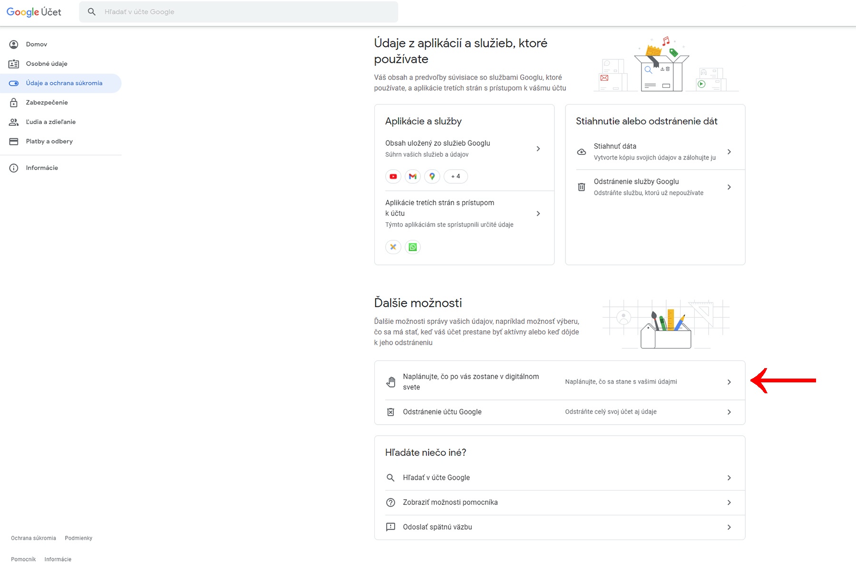Screen dimensions: 856x570
Task: Click the delete icon for Odstránenie účtu Google
Action: pyautogui.click(x=390, y=412)
